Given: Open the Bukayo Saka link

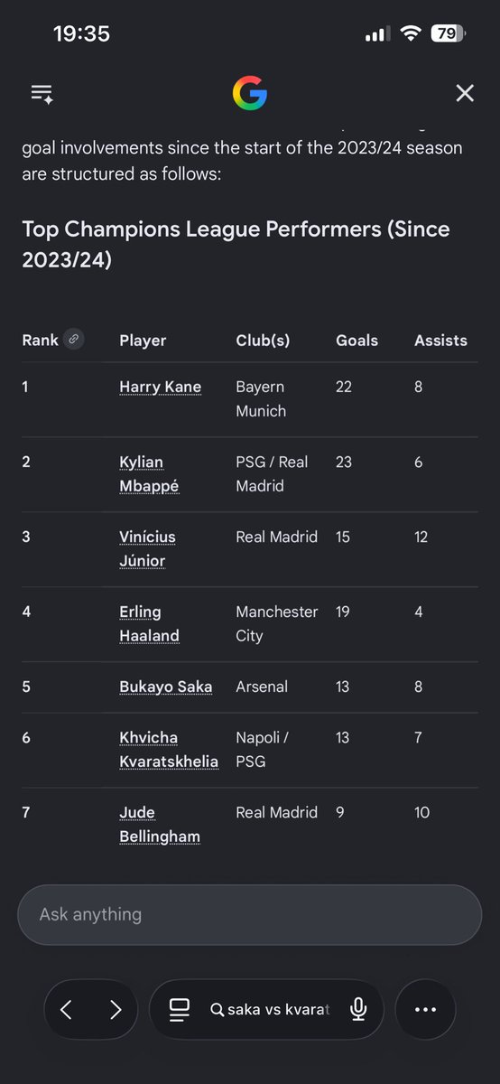Looking at the screenshot, I should [x=166, y=687].
